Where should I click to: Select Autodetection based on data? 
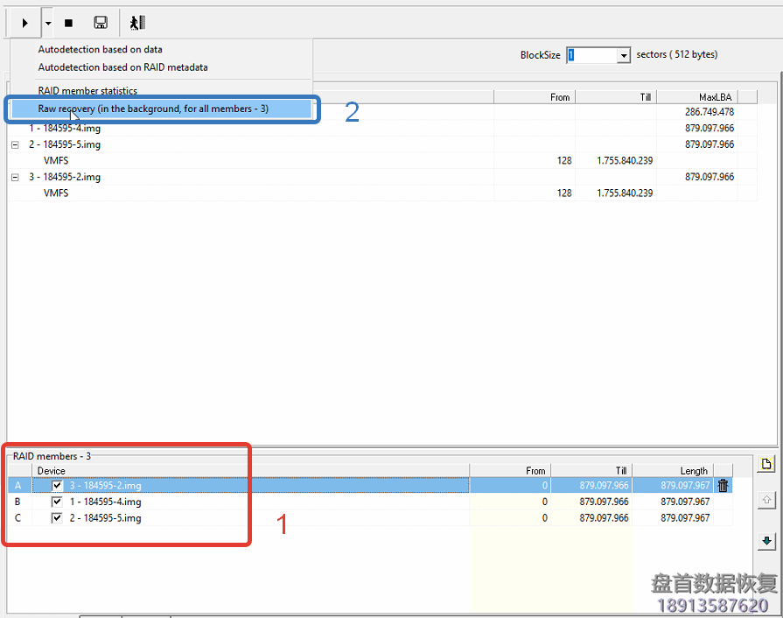click(101, 49)
